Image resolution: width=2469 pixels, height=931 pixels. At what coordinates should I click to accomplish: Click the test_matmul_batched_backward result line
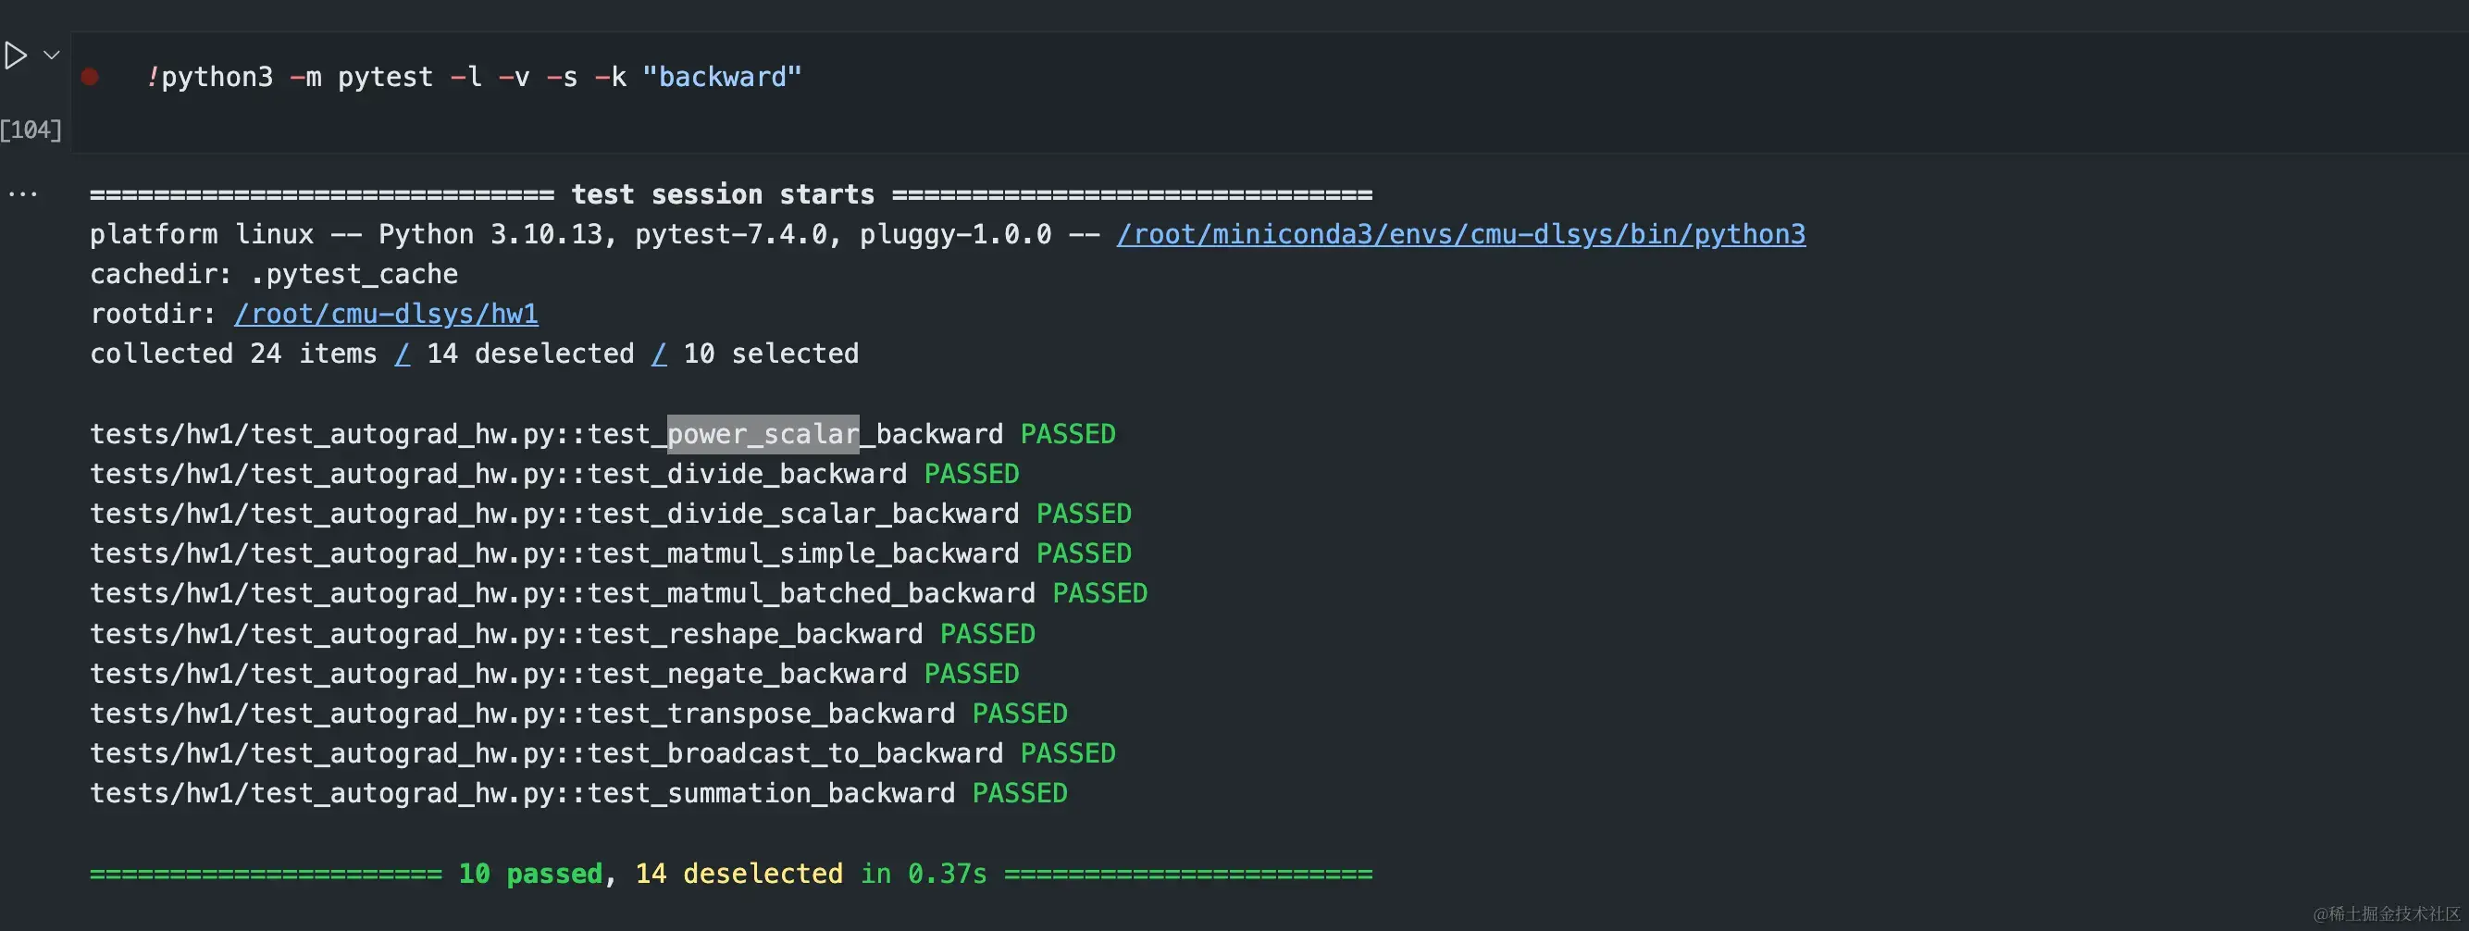coord(562,593)
